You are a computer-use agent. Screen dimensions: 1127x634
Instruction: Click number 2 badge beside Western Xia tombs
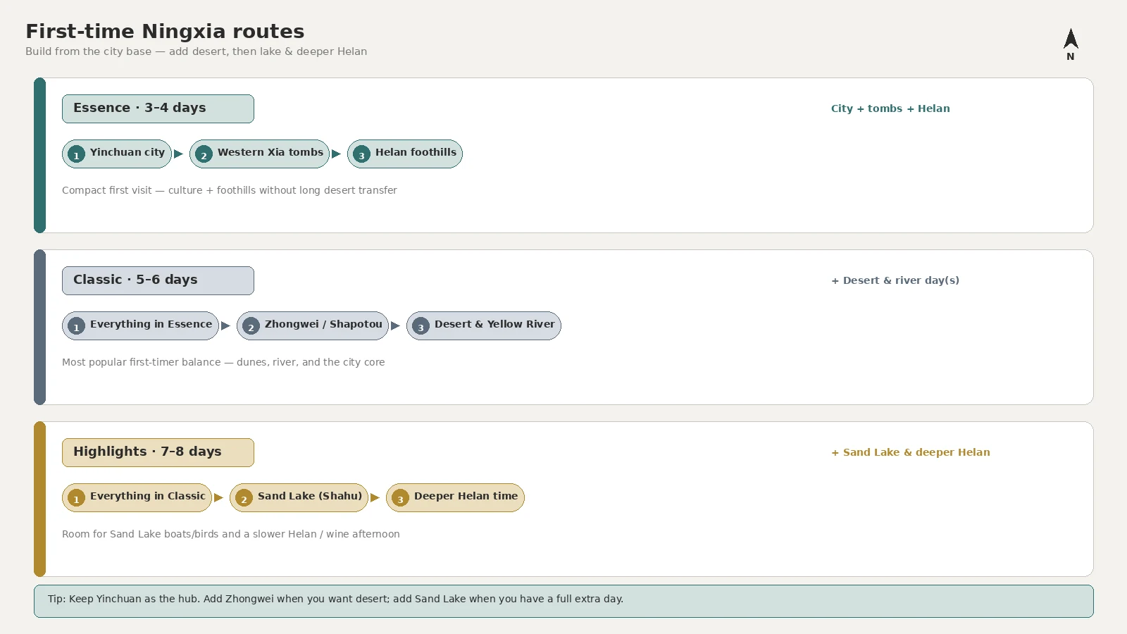pos(204,154)
